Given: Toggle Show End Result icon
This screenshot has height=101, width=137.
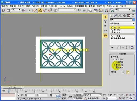Looking at the screenshot, I should point(118,48).
